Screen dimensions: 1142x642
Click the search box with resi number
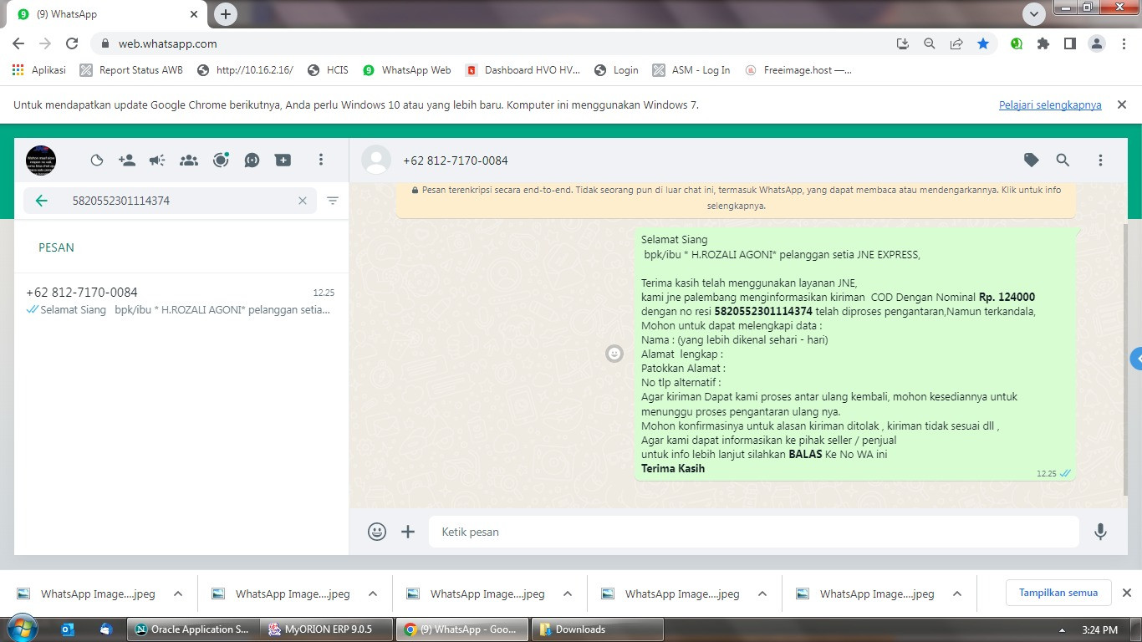(x=171, y=201)
